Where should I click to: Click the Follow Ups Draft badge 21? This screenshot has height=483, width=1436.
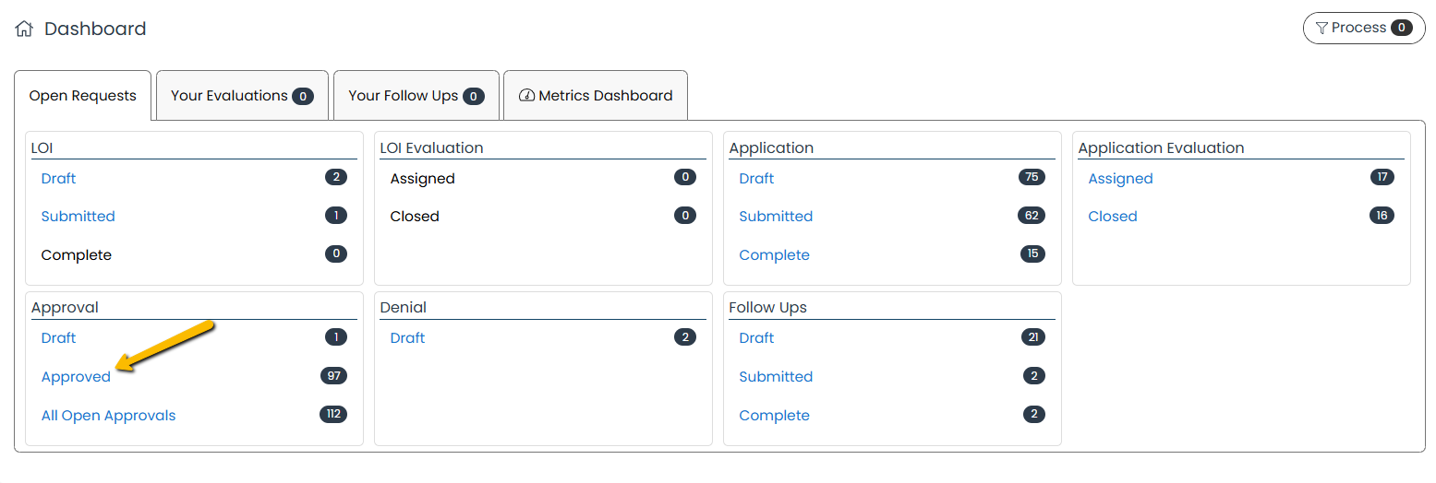point(1033,337)
